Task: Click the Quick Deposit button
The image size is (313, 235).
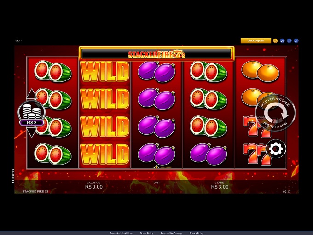Action: click(256, 40)
